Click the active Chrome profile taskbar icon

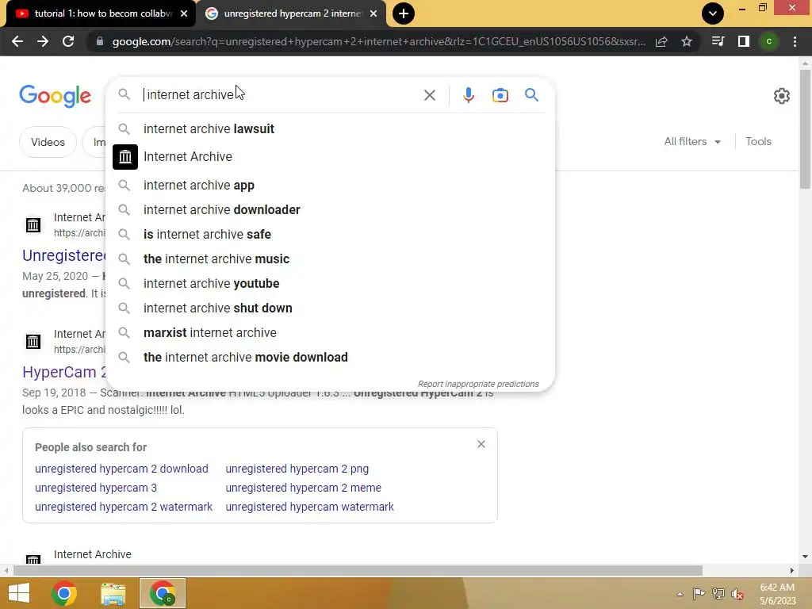(162, 593)
